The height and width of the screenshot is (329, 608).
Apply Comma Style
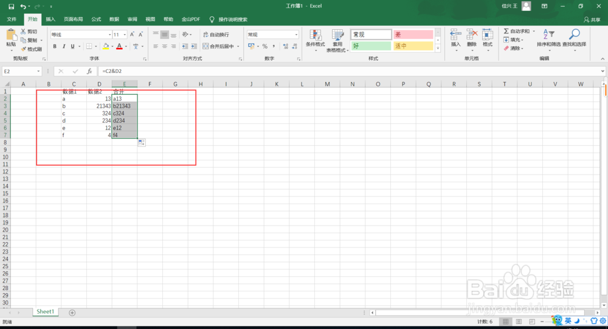click(274, 46)
